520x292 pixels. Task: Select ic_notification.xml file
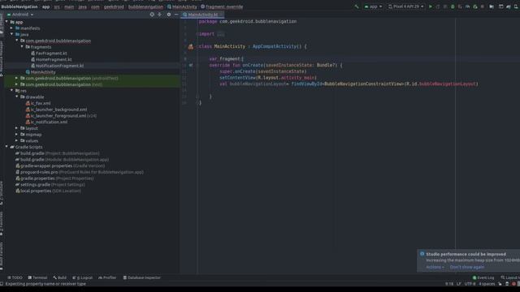coord(46,122)
